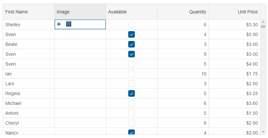Click the empty Image cell in Antoni's row
268x138 pixels.
tap(80, 113)
